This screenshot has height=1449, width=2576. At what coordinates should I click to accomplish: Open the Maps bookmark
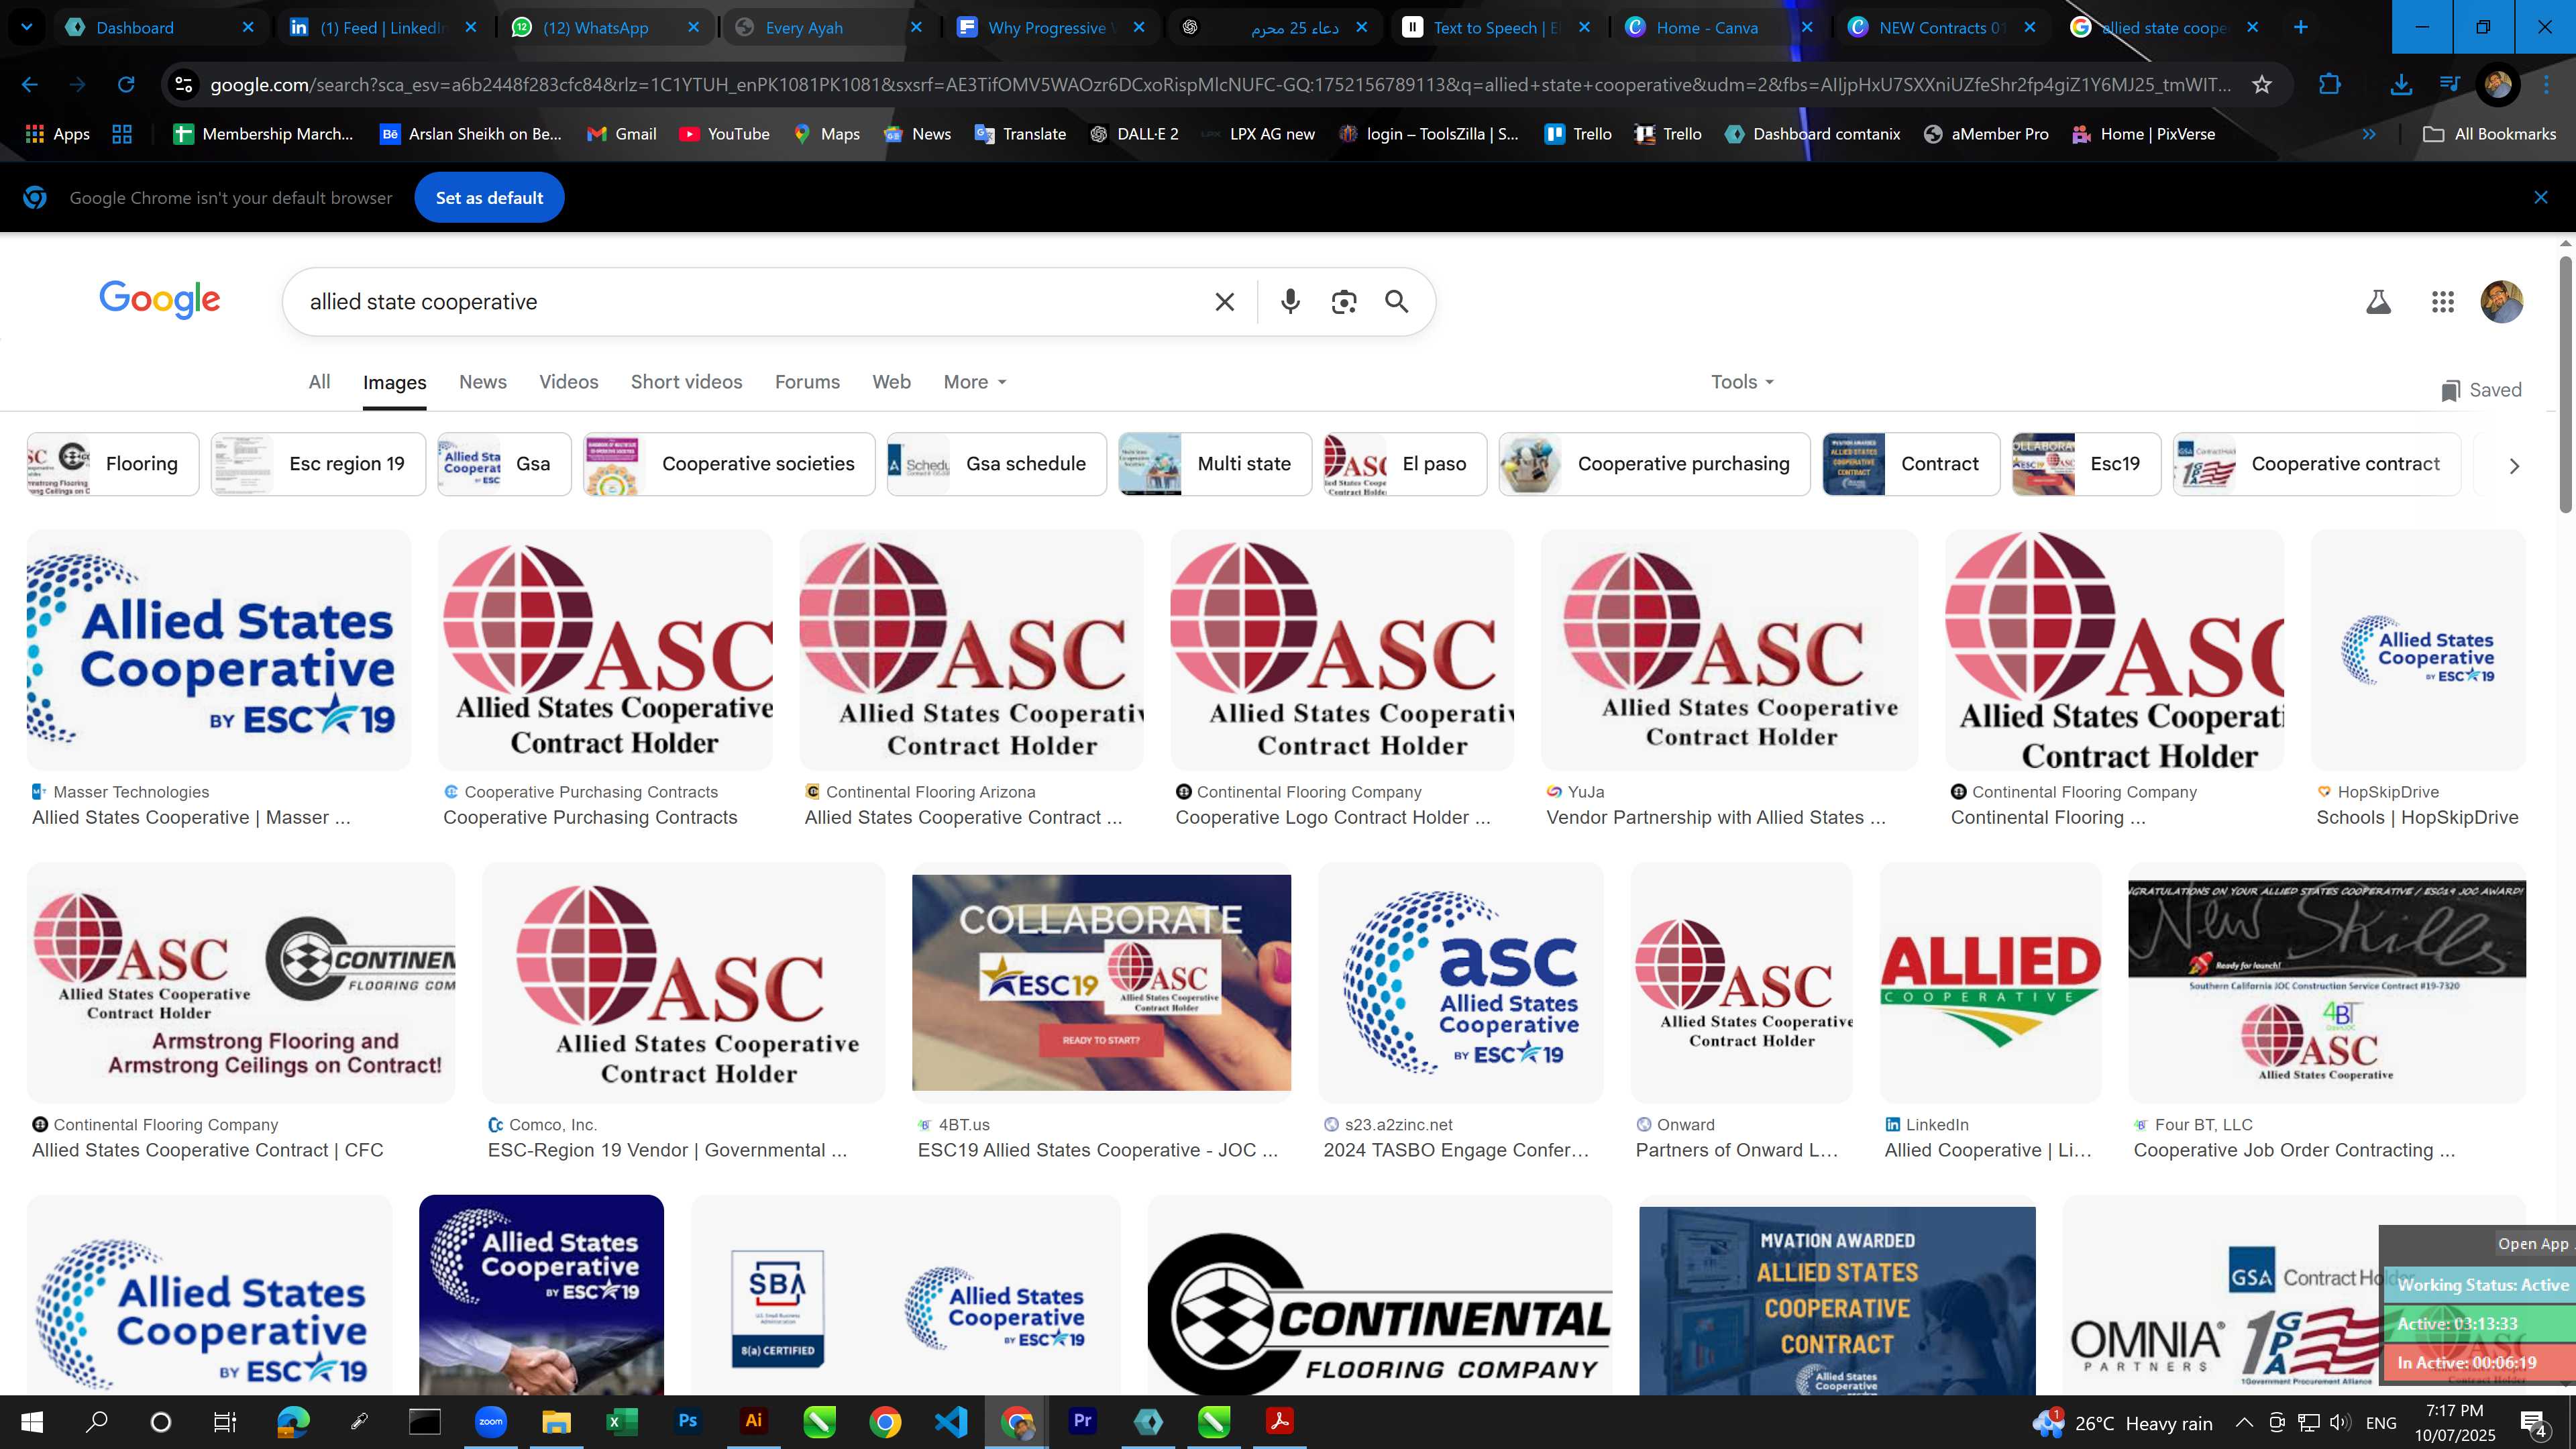[x=826, y=134]
